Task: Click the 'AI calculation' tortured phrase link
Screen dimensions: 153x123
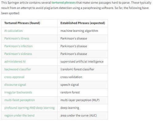Action: [x=14, y=31]
